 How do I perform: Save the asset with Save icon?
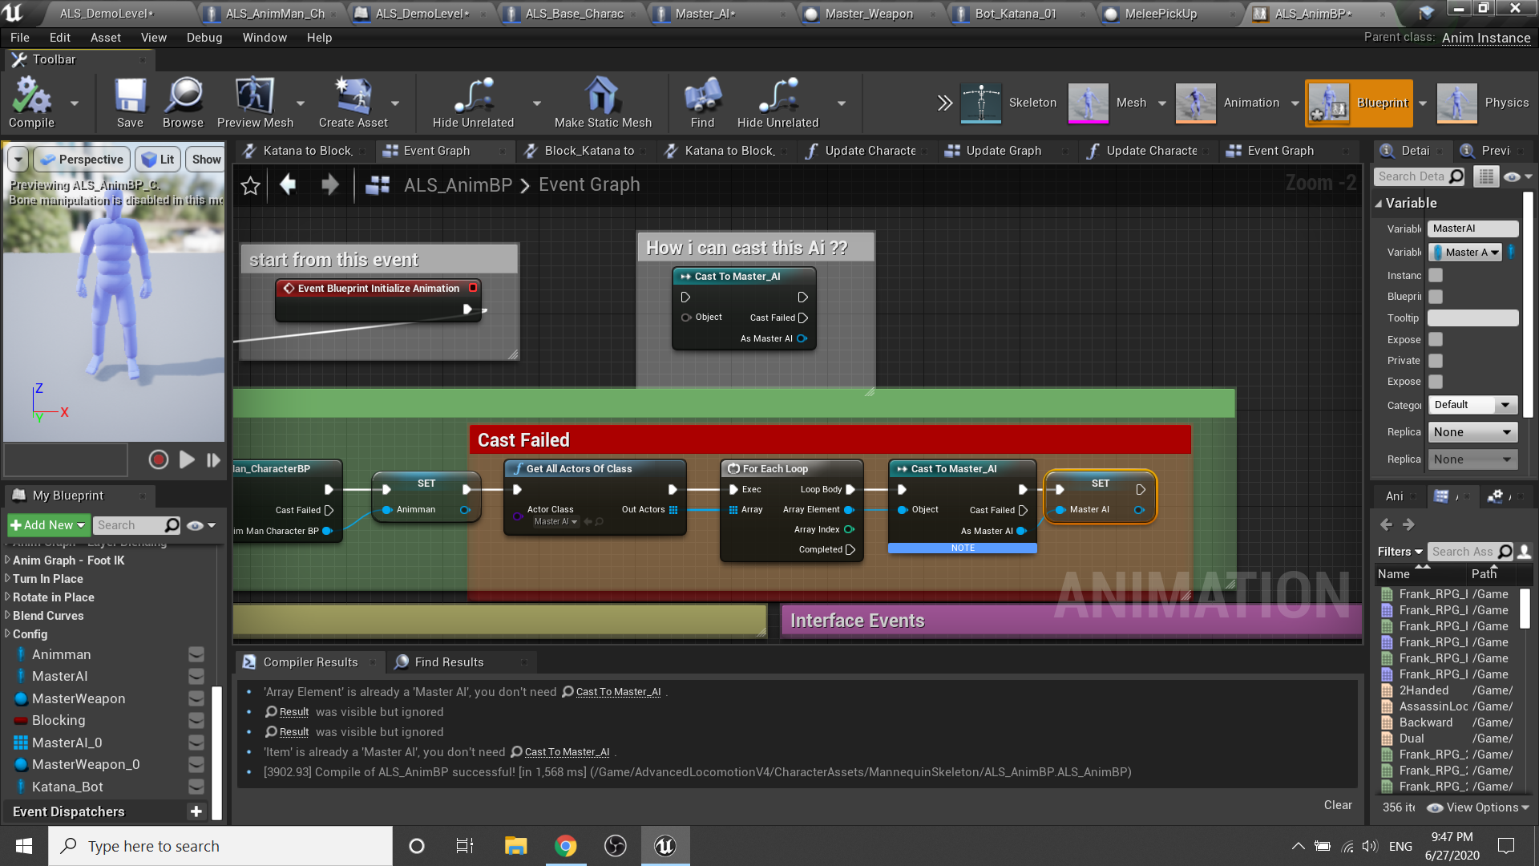coord(130,102)
